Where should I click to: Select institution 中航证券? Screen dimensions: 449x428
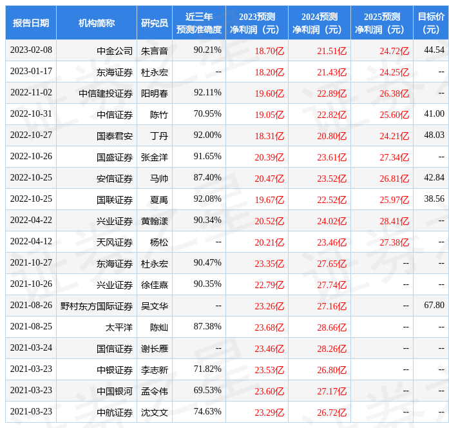tap(115, 413)
